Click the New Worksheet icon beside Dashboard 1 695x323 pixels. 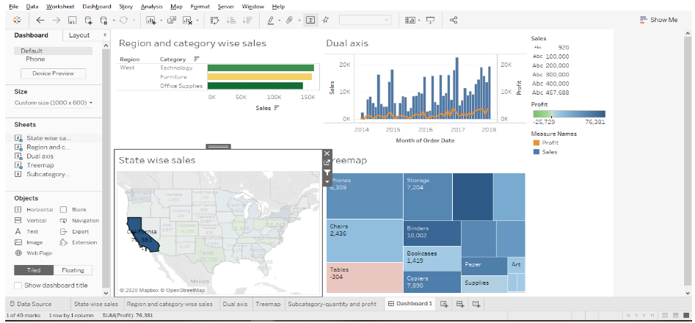pos(444,304)
